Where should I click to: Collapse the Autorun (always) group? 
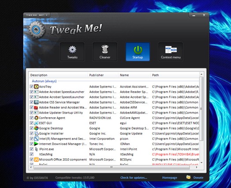[x=44, y=81]
